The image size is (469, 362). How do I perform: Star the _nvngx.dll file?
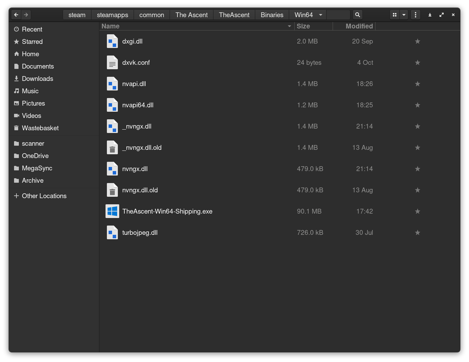pyautogui.click(x=418, y=126)
